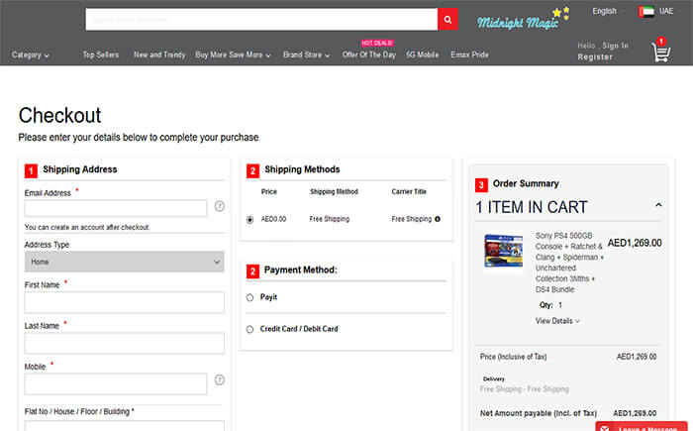Click the PS4 bundle product thumbnail

[x=503, y=252]
